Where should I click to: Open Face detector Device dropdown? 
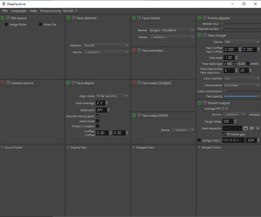(106, 52)
